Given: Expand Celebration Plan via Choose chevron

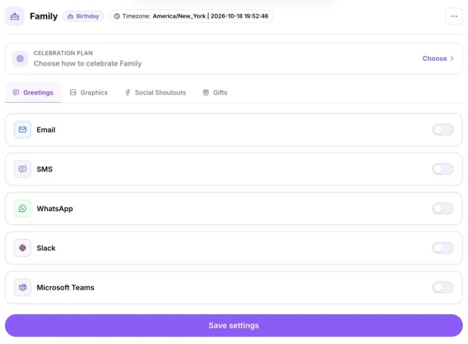Looking at the screenshot, I should [438, 59].
